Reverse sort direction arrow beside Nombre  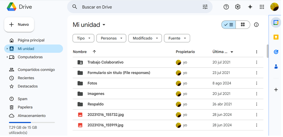click(95, 52)
